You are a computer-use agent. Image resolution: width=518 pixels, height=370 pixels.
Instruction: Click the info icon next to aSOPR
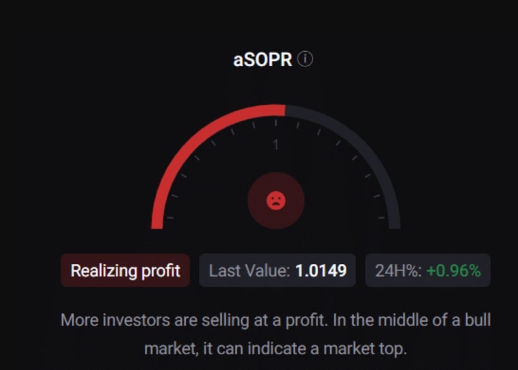(x=305, y=59)
